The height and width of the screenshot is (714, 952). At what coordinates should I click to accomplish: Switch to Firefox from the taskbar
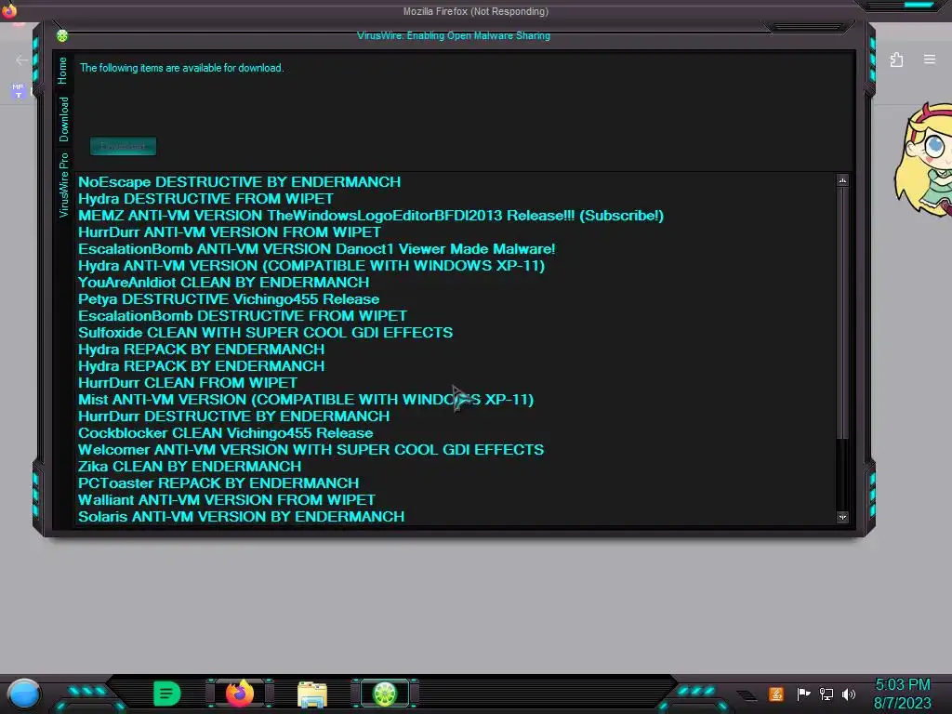pyautogui.click(x=240, y=694)
